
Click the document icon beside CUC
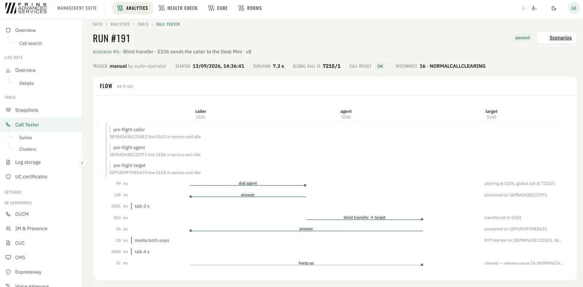(8, 243)
